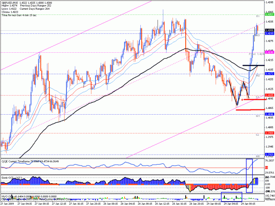This screenshot has width=275, height=206.
Task: Click the '27 Jan 04:15' time axis label
Action: 25,204
